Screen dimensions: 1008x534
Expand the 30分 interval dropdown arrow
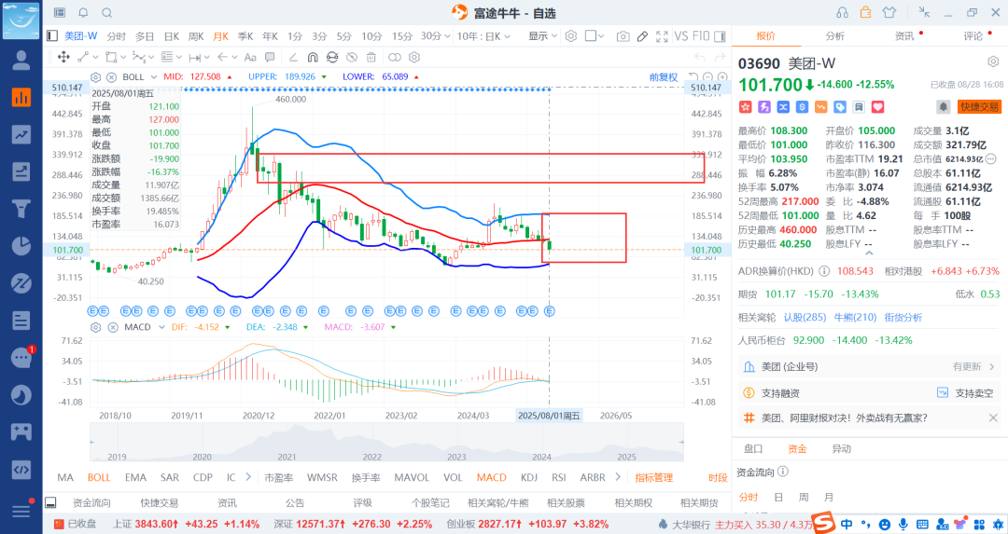(x=447, y=36)
